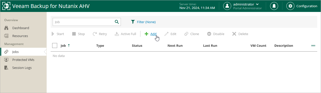The image size is (321, 93).
Task: Click the Add job link
Action: click(x=153, y=34)
